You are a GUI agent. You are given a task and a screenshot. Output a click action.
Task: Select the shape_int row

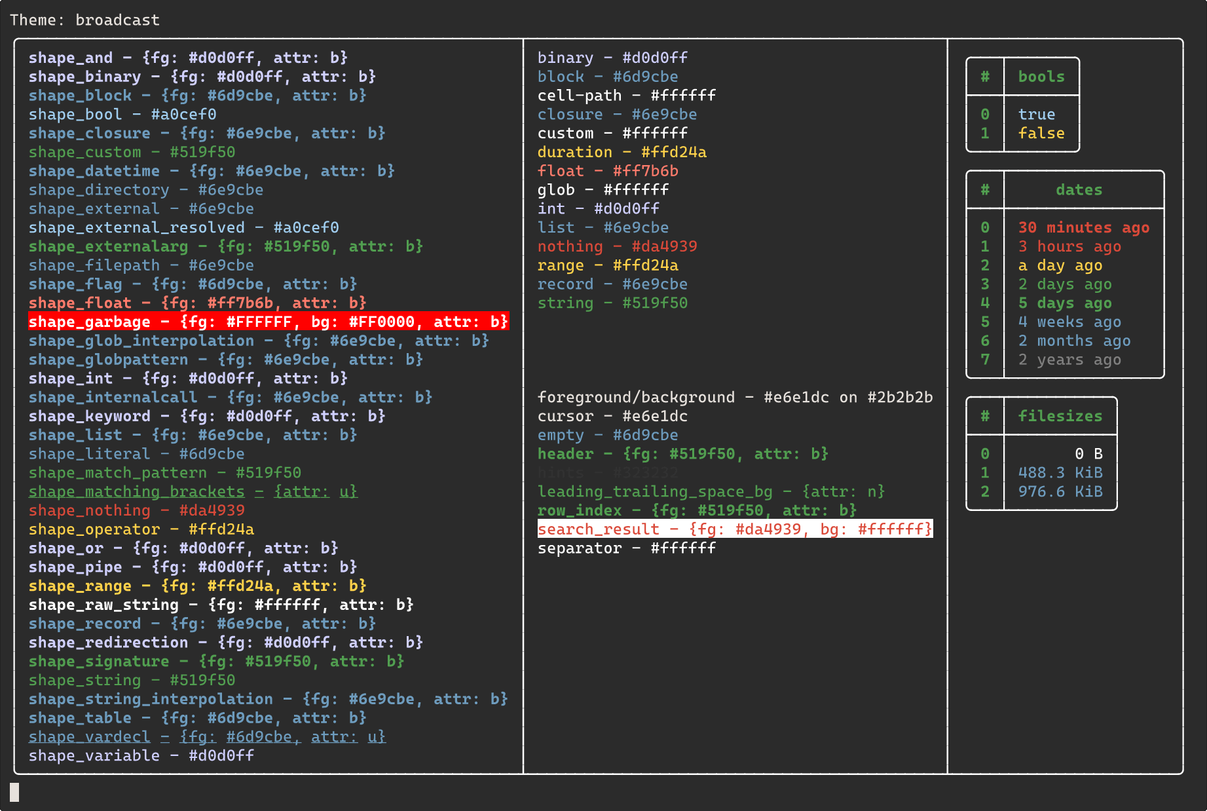click(188, 379)
